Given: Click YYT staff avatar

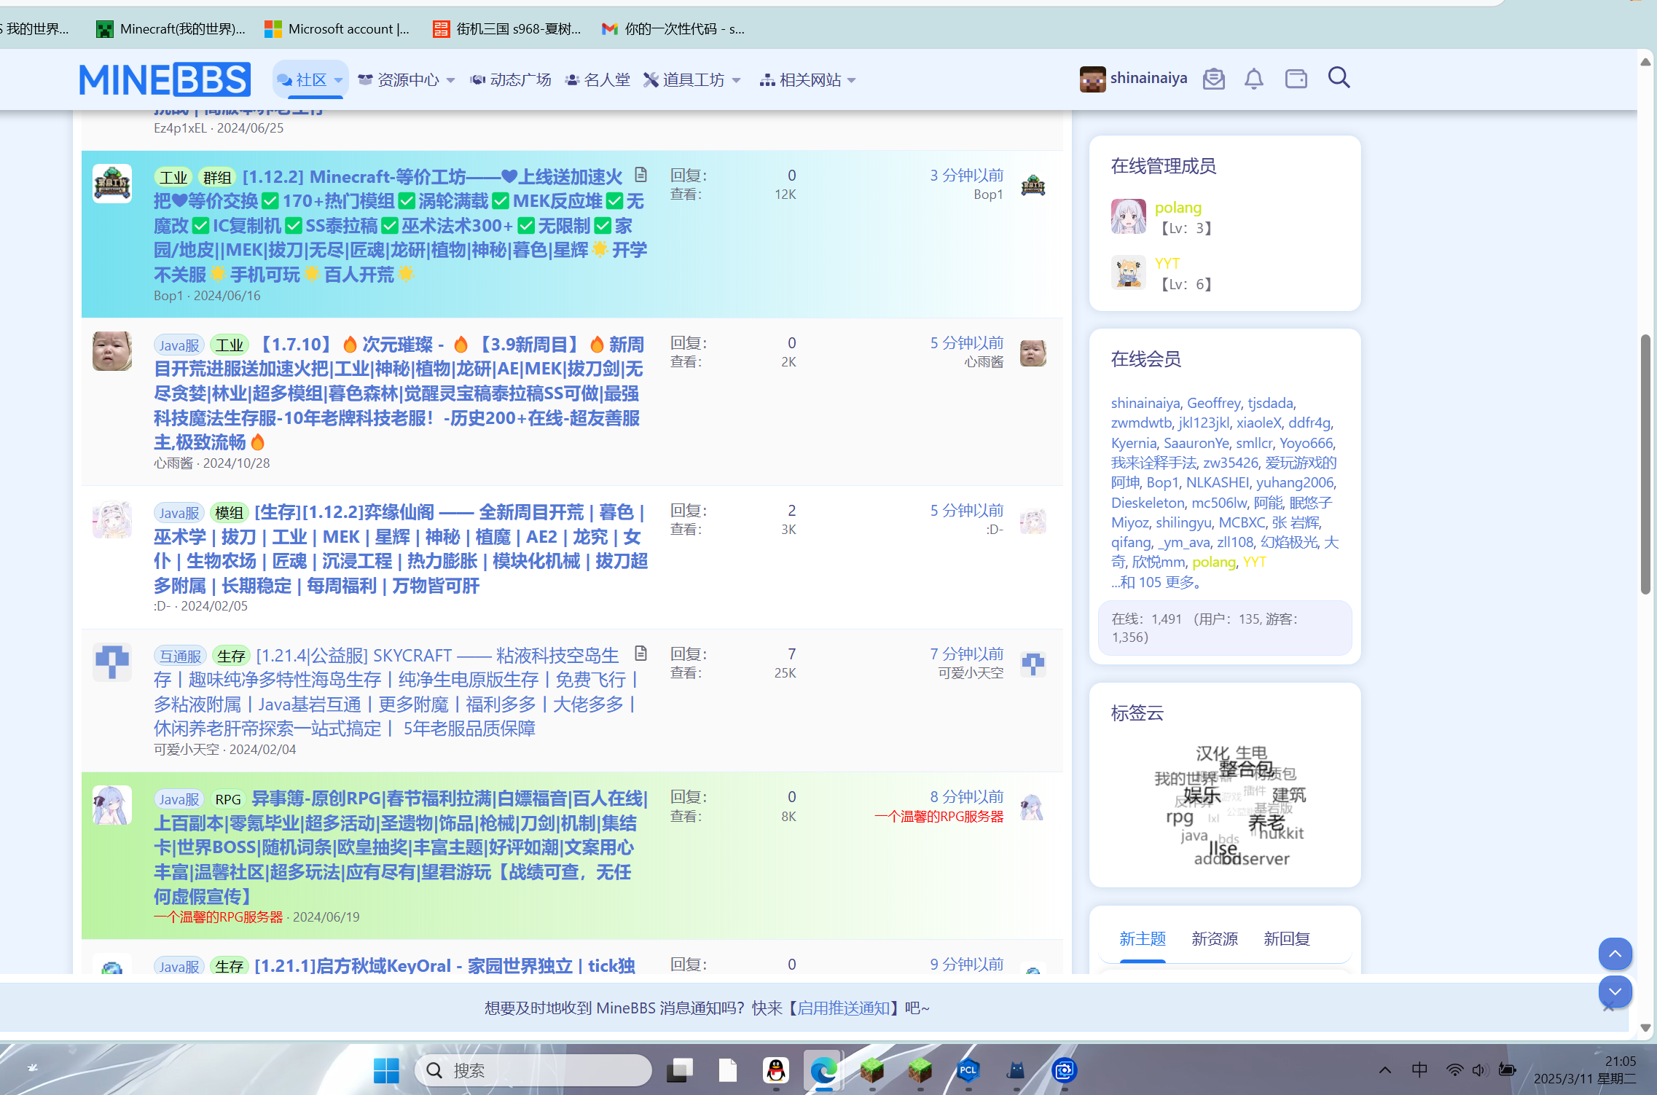Looking at the screenshot, I should click(x=1129, y=272).
